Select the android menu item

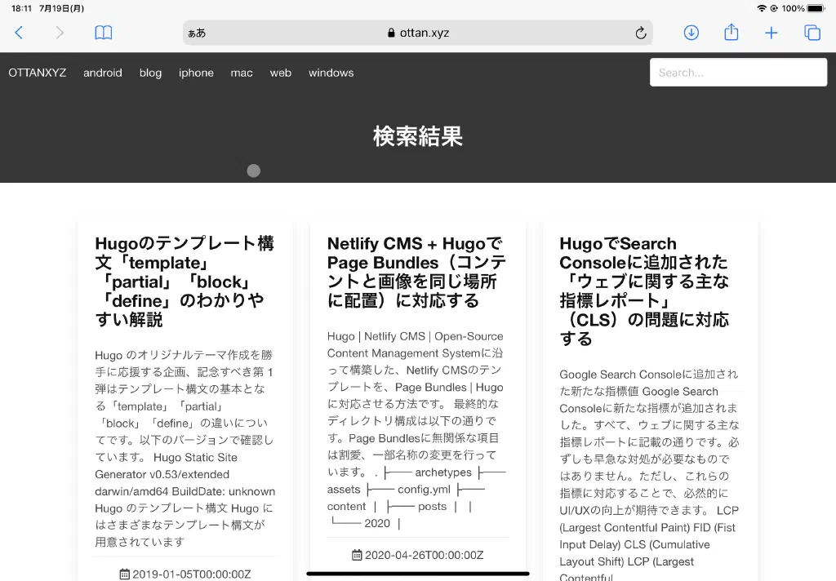[x=103, y=73]
